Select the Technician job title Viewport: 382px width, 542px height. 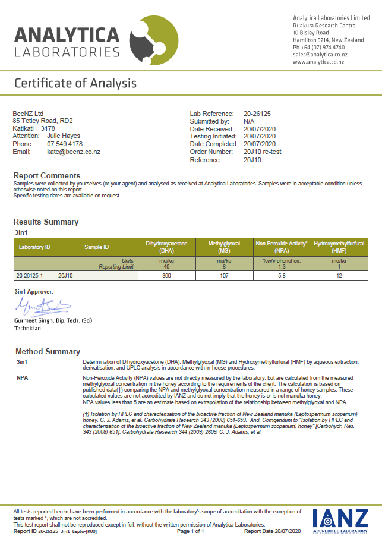click(28, 329)
